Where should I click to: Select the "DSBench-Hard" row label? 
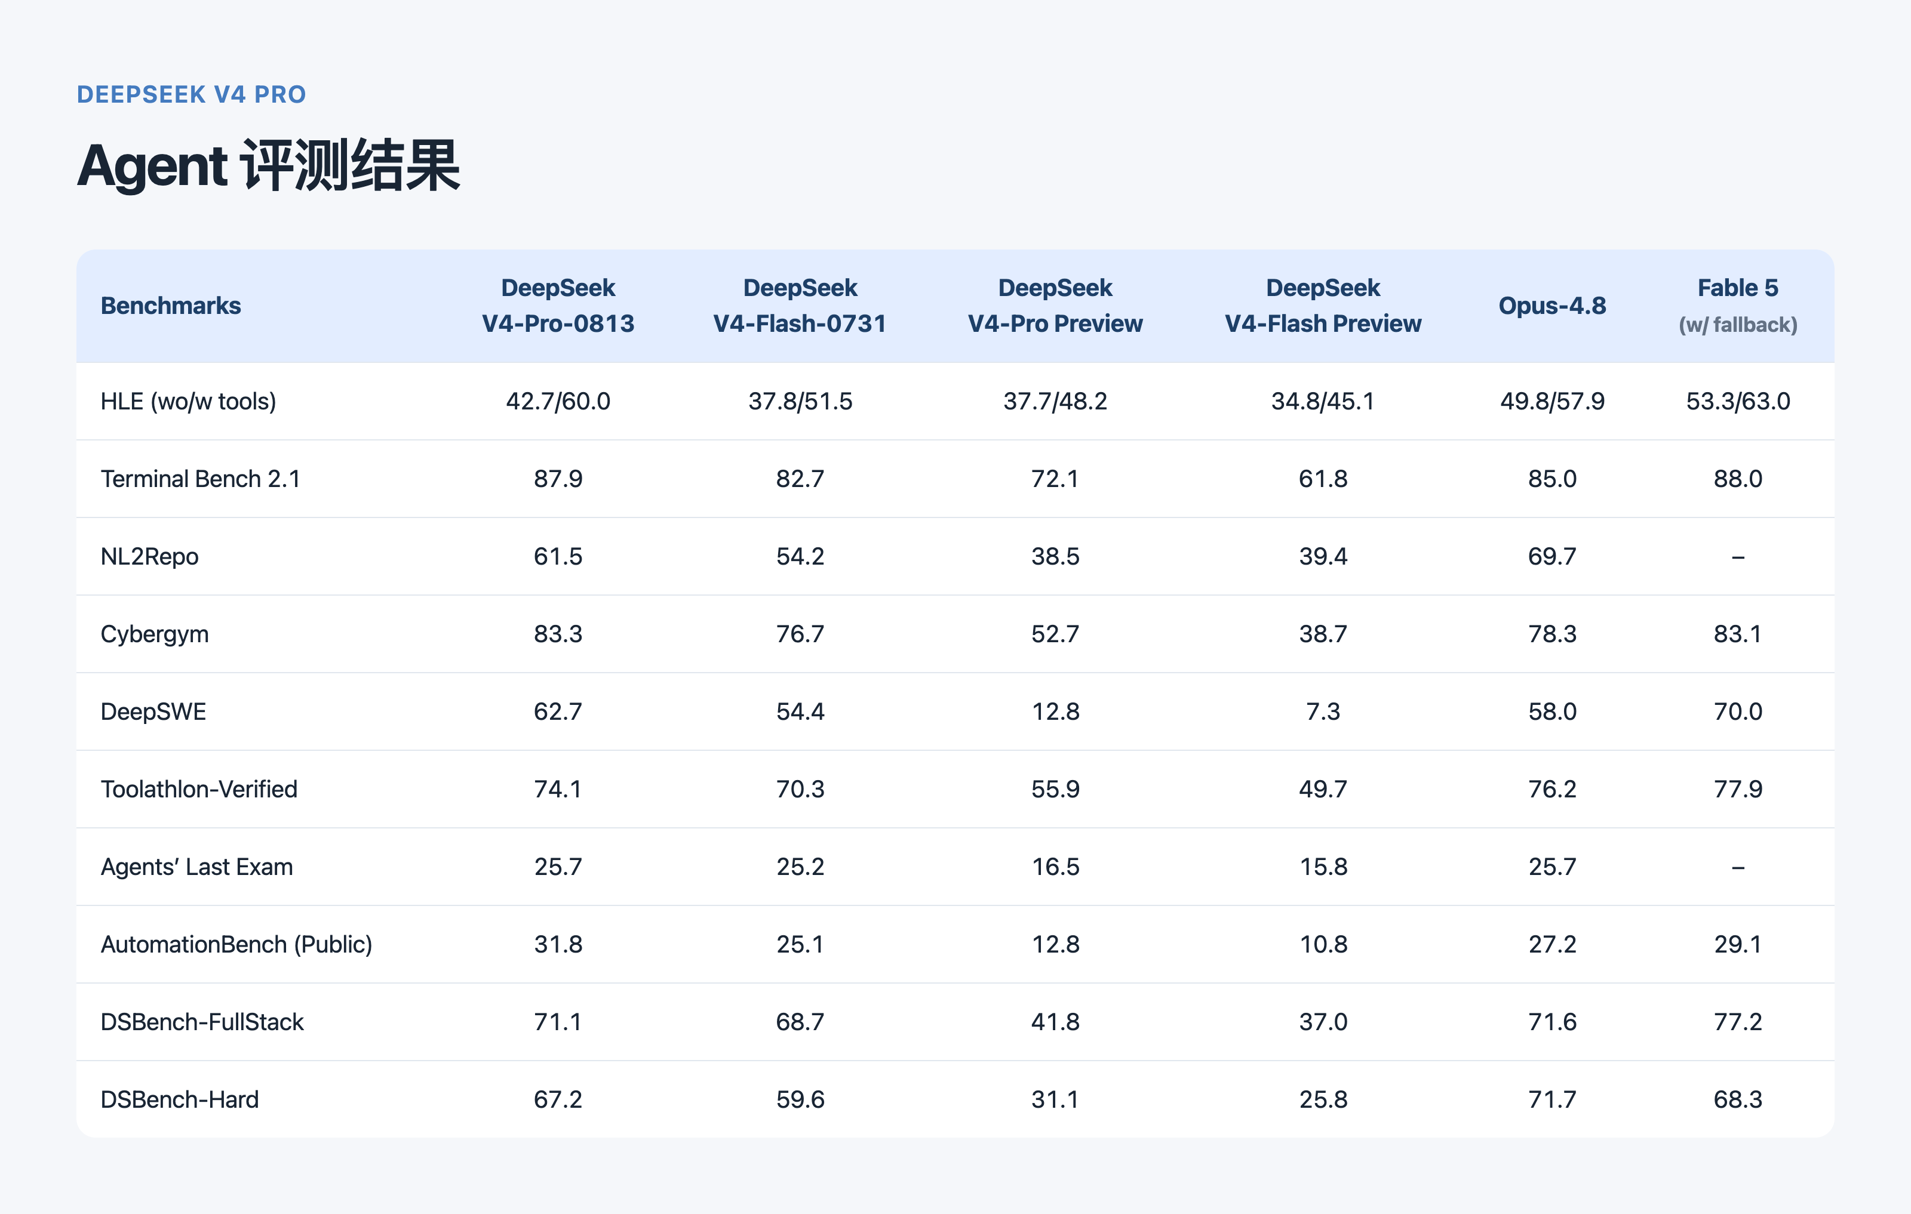point(180,1100)
